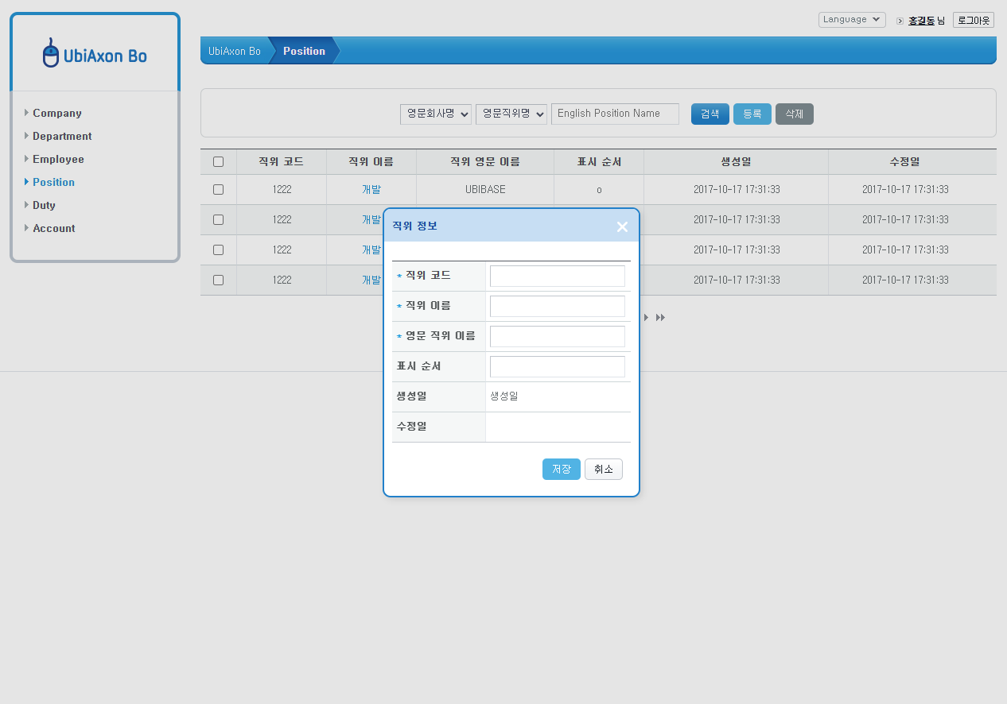Viewport: 1007px width, 704px height.
Task: Click the arrow icon beside Duty menu
Action: [x=27, y=205]
